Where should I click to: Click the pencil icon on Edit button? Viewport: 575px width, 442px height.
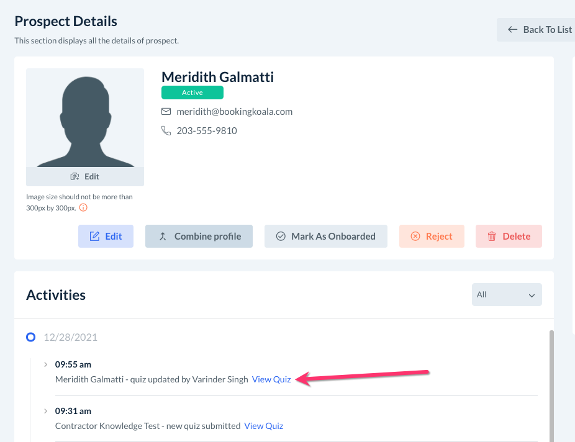point(95,237)
